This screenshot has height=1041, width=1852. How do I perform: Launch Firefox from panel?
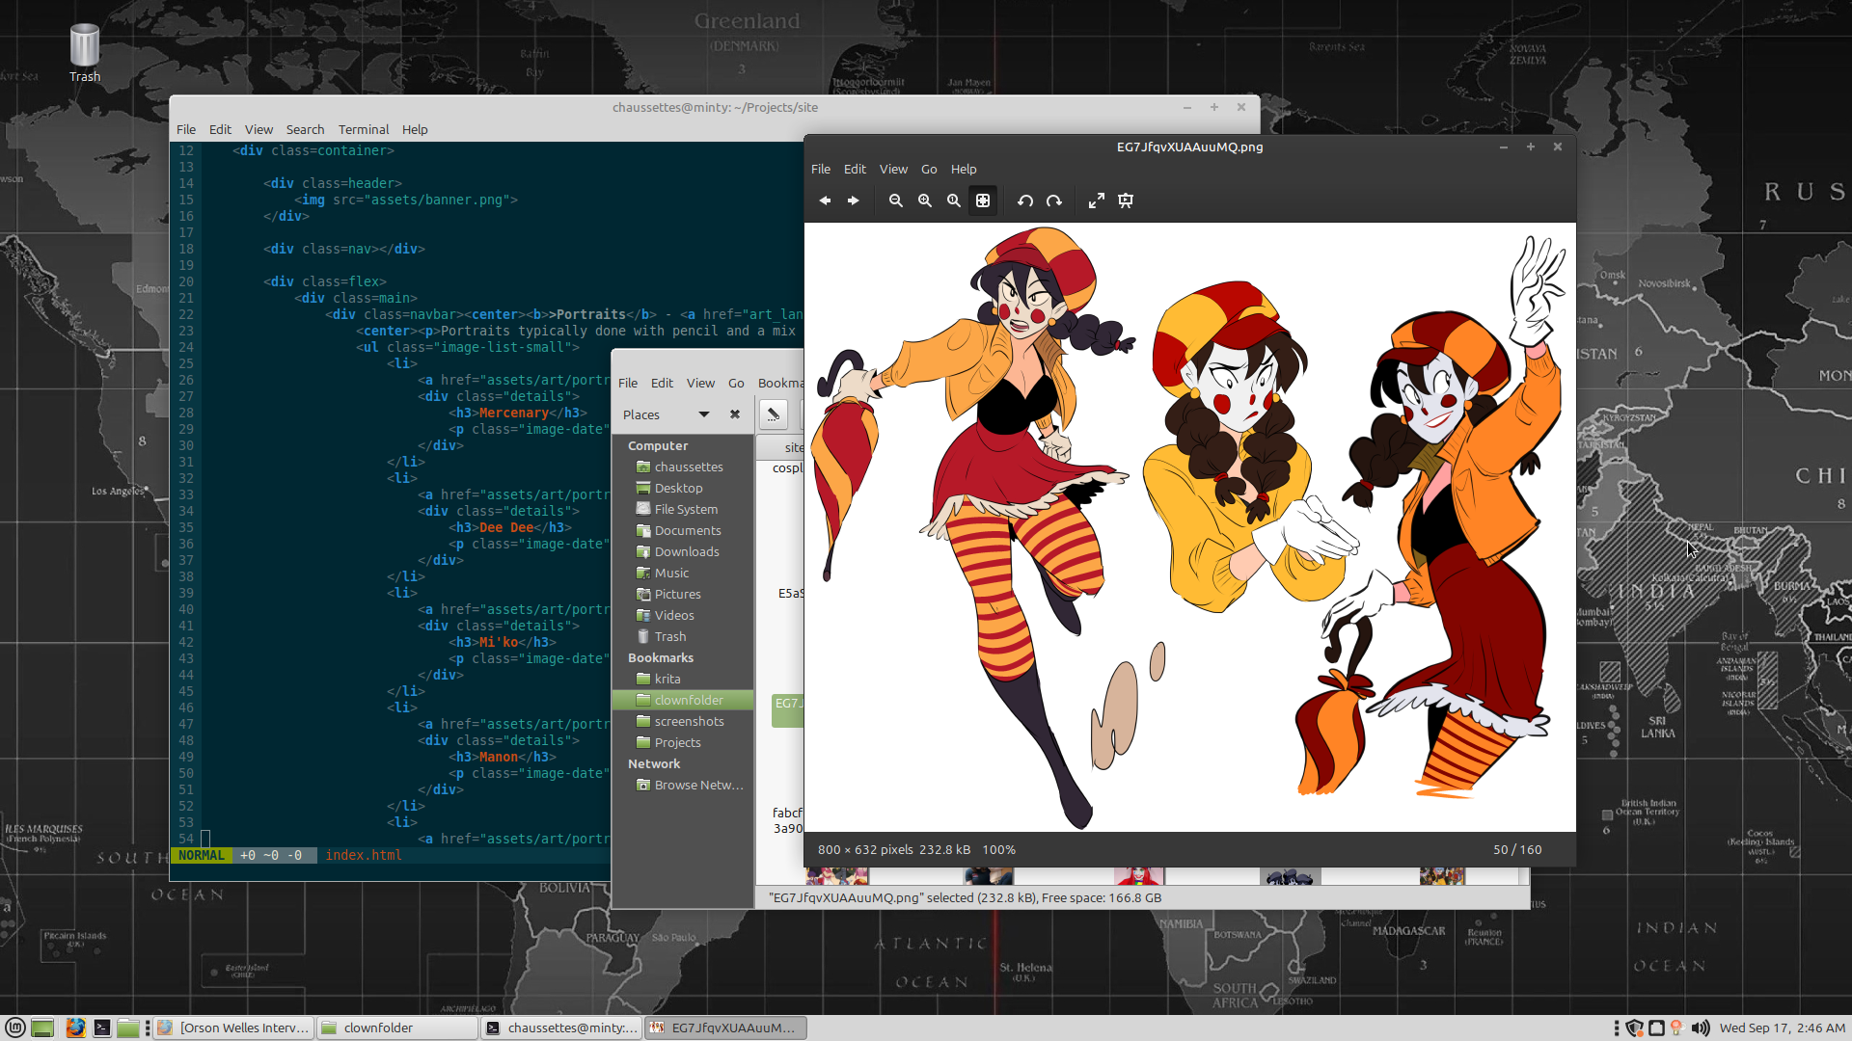coord(76,1028)
